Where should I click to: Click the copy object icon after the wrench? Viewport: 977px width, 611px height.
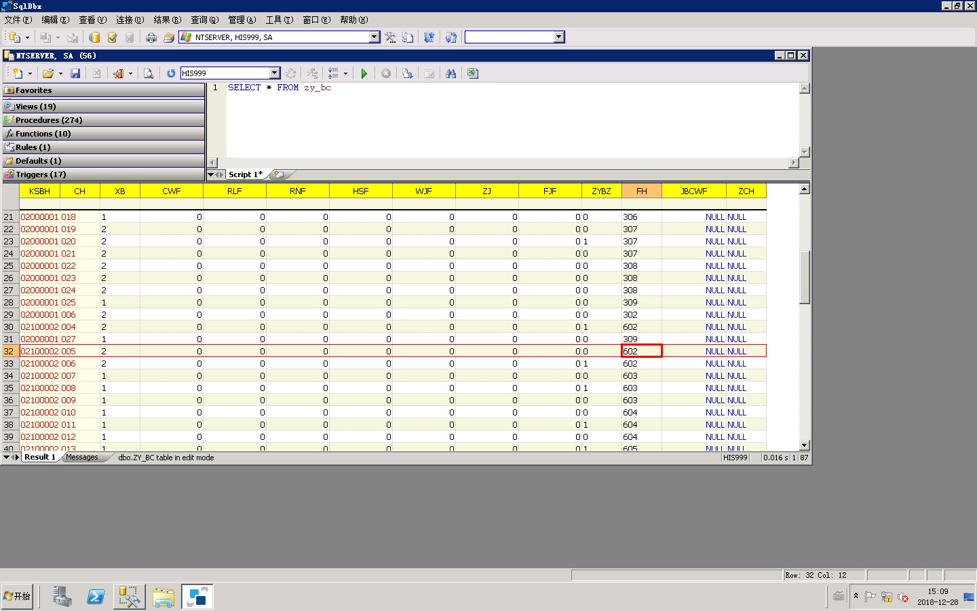point(408,37)
